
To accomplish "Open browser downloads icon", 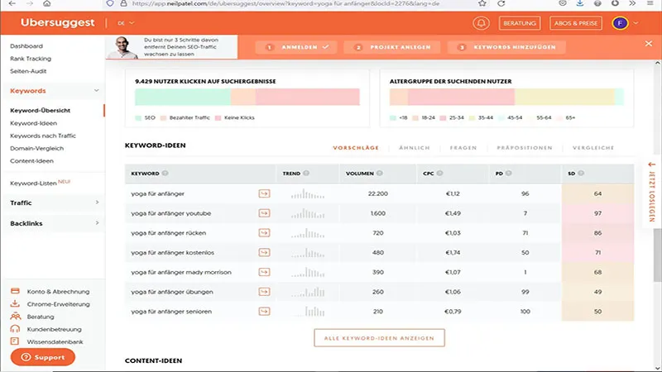I will pos(580,3).
